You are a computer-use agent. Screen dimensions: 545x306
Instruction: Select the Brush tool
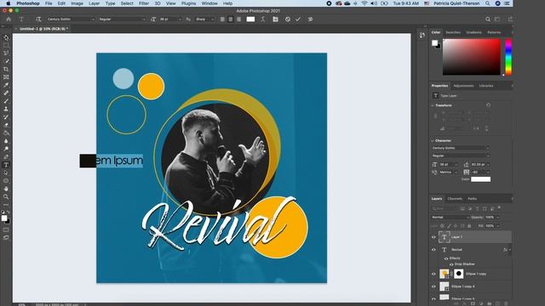6,101
